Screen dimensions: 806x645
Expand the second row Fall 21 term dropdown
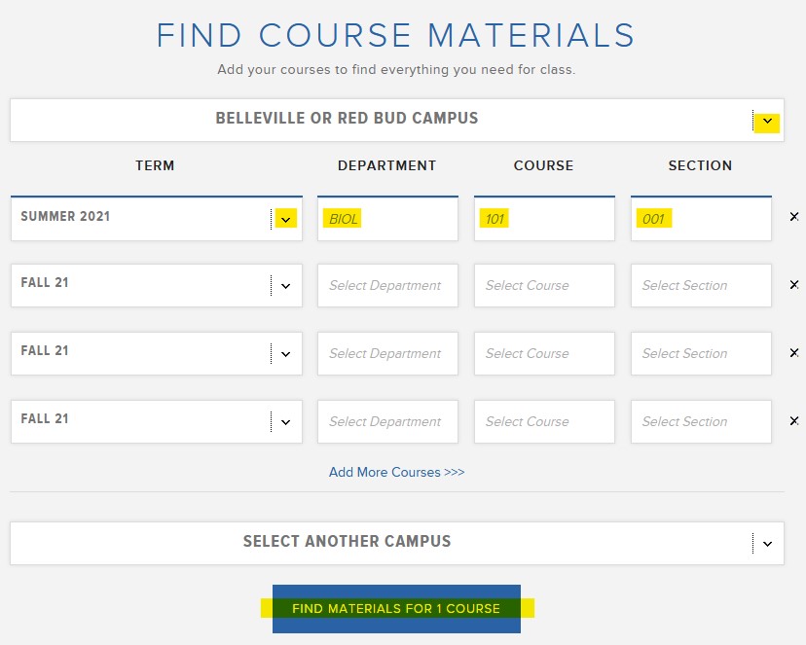pos(285,286)
